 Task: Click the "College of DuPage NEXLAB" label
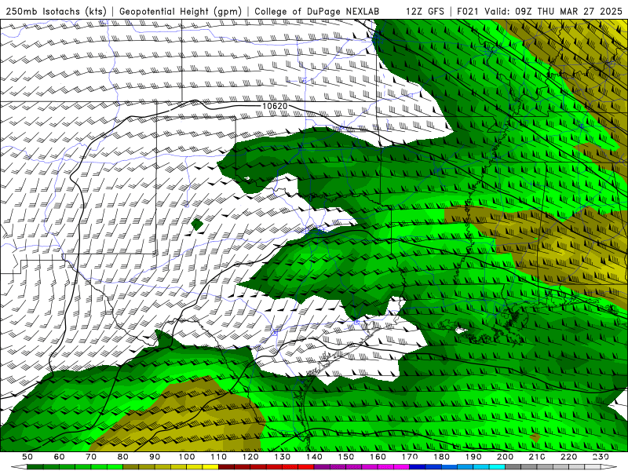coord(317,12)
